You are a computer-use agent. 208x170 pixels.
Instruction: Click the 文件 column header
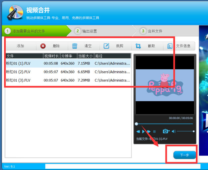pyautogui.click(x=25, y=56)
